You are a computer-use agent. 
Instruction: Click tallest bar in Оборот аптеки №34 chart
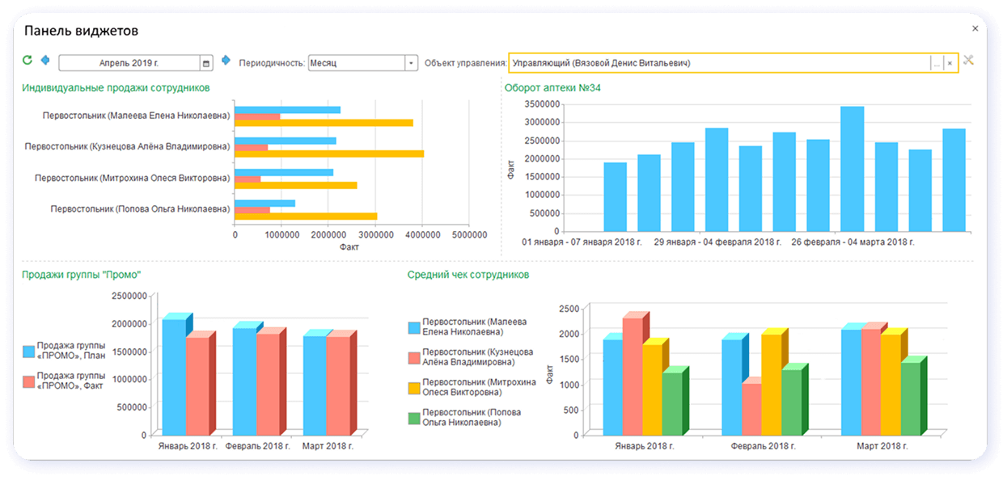[852, 169]
